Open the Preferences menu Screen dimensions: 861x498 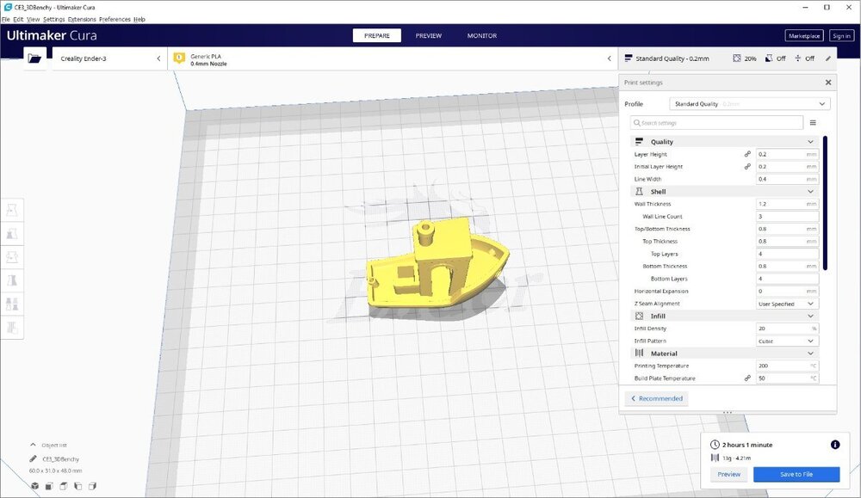pyautogui.click(x=115, y=19)
